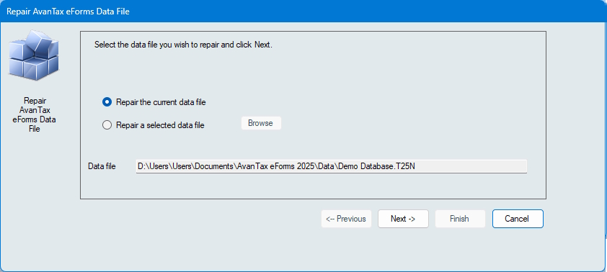Viewport: 607px width, 272px height.
Task: Click the 'Select the data file you wish to repair' instruction
Action: click(x=184, y=45)
